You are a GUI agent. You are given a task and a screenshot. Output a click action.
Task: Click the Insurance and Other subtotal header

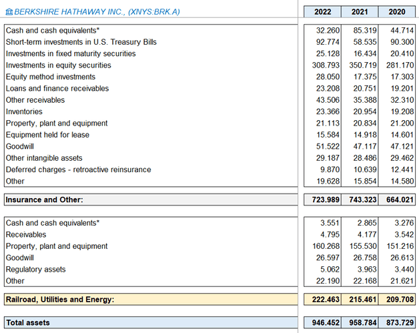coord(151,200)
